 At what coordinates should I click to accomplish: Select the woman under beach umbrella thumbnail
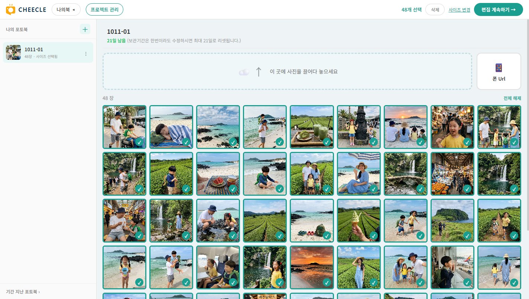point(358,173)
